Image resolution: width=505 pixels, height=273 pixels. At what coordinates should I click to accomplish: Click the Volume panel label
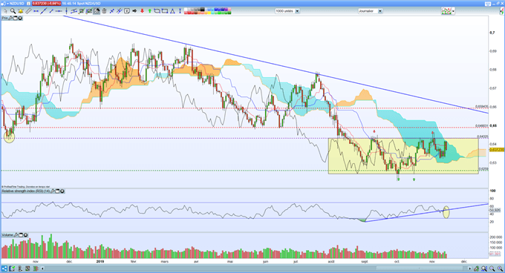7,235
